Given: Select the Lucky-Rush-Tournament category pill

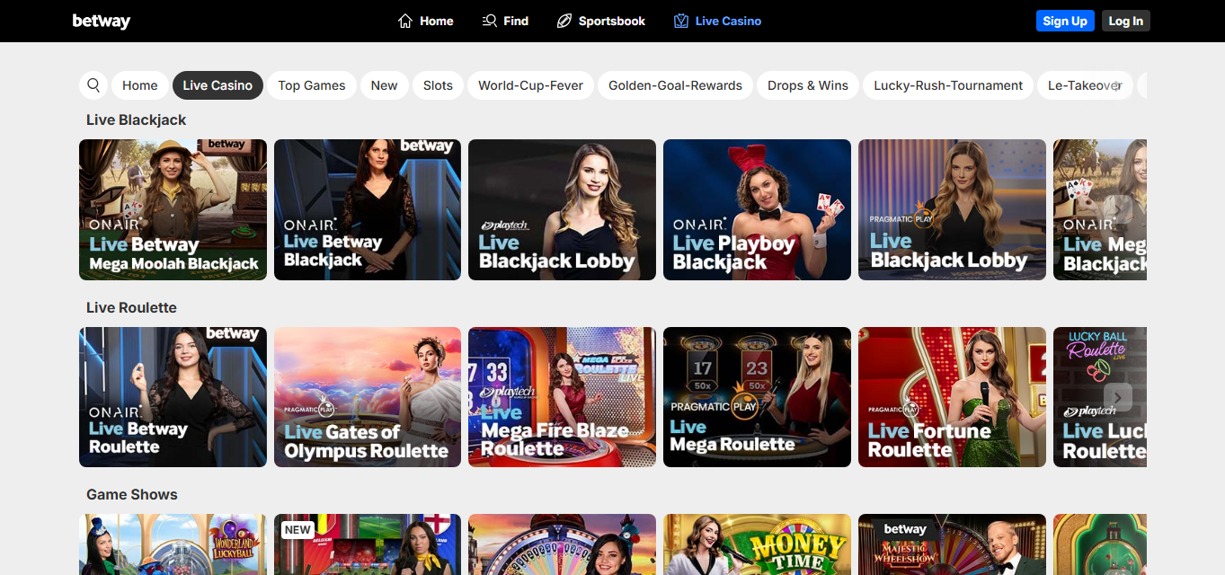Looking at the screenshot, I should [948, 85].
